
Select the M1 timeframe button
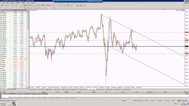click(32, 8)
